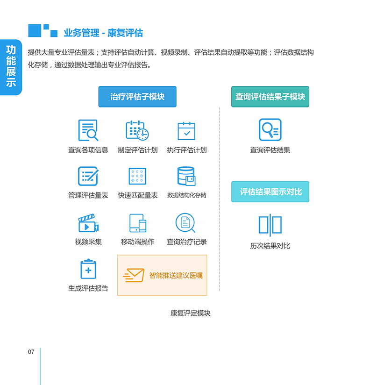
Task: Click the 快速匹配量表 grid icon
Action: point(137,176)
